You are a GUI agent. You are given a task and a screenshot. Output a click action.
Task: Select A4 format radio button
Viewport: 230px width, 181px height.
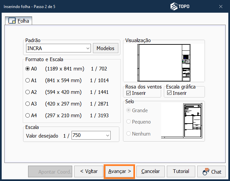point(28,116)
